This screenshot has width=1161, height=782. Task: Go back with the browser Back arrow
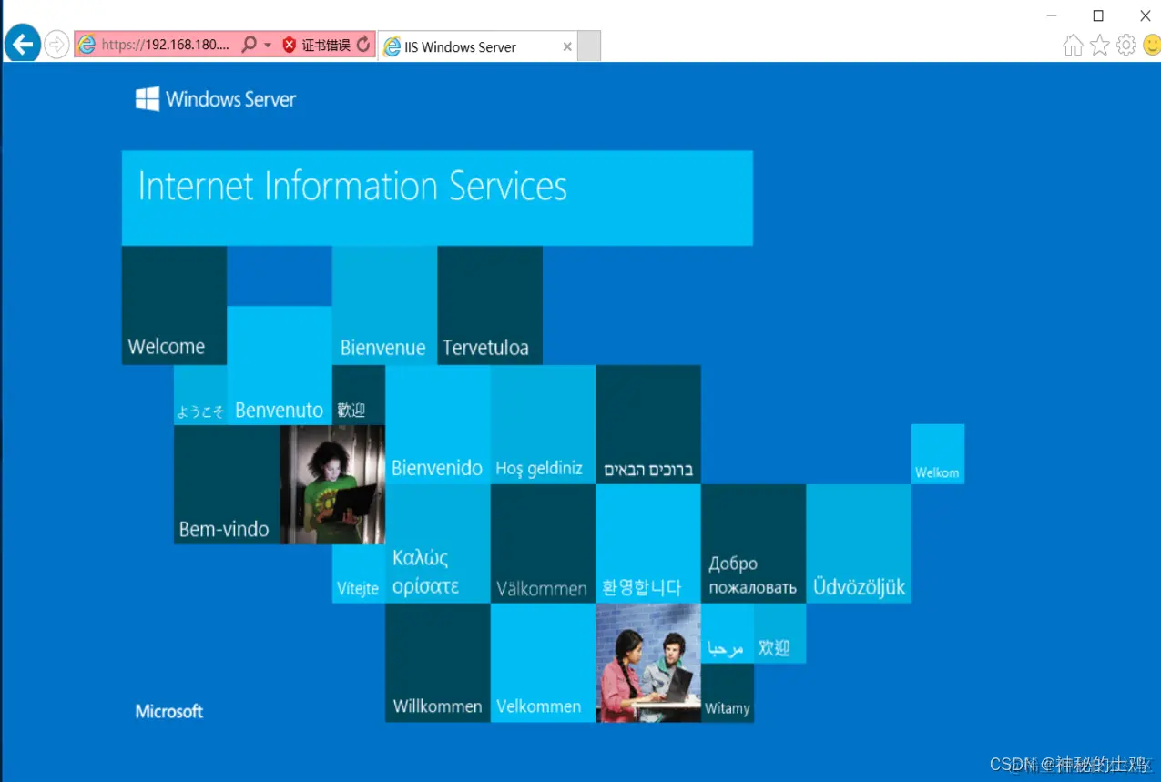pyautogui.click(x=22, y=44)
